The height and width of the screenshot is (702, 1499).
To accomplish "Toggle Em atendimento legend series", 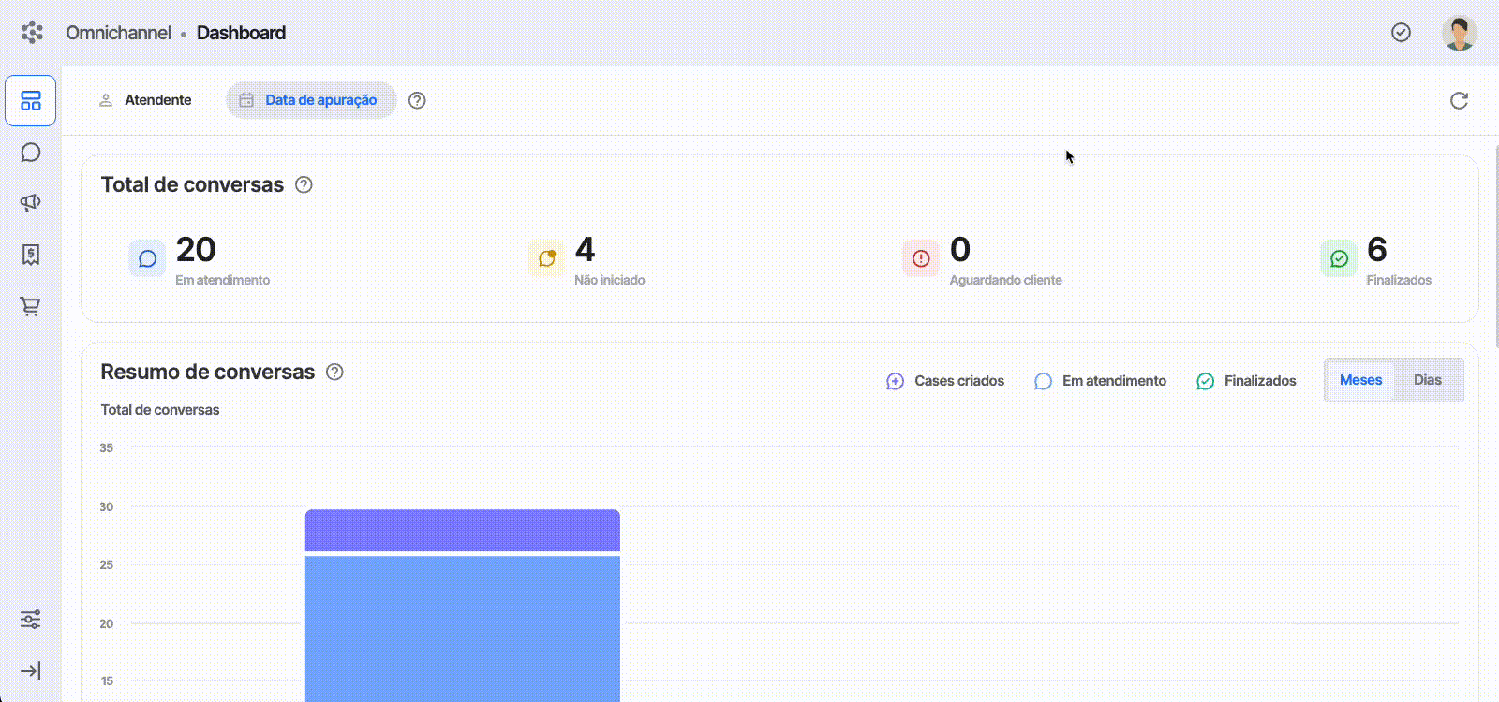I will click(x=1100, y=381).
